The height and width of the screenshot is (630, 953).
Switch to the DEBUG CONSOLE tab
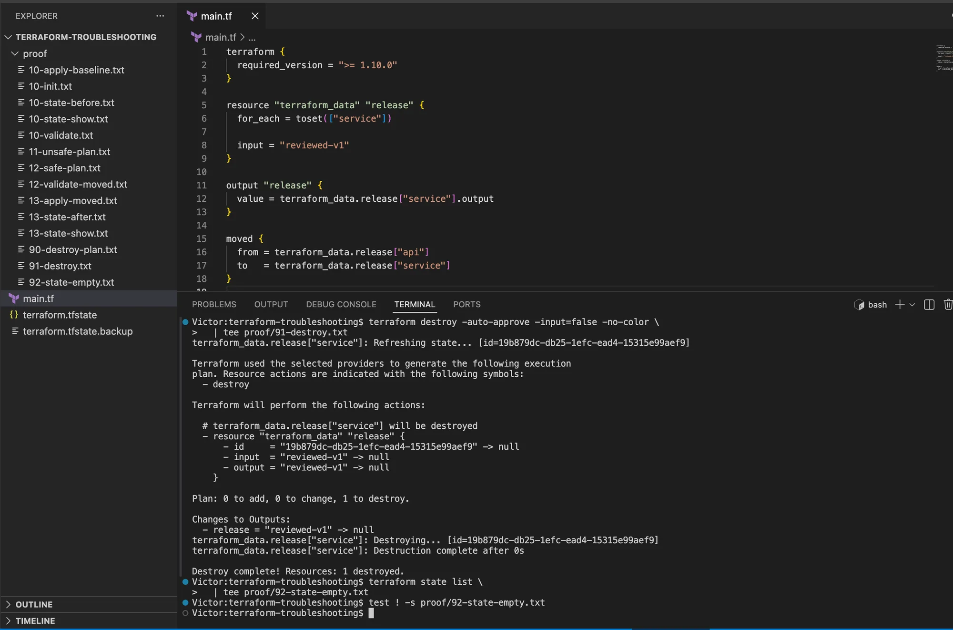(x=341, y=304)
